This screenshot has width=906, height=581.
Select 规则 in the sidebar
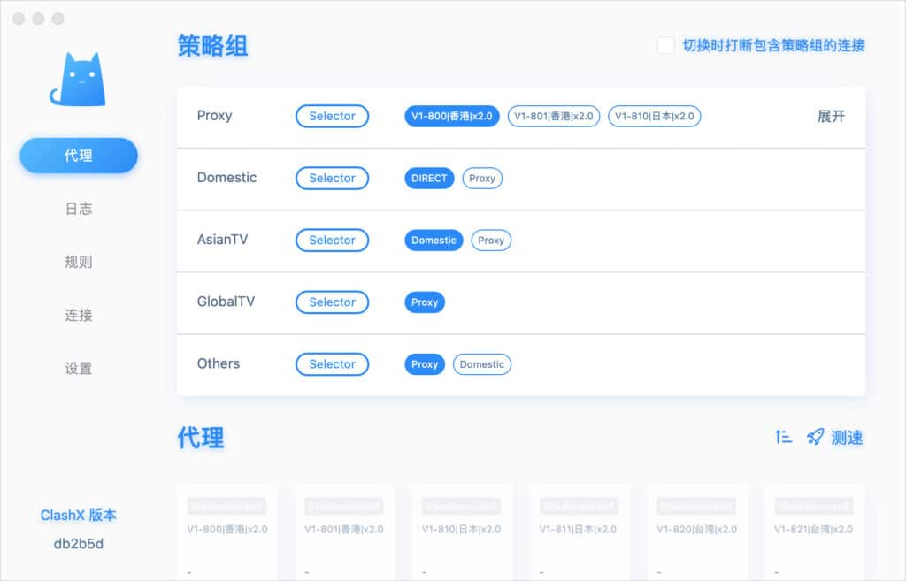(78, 261)
